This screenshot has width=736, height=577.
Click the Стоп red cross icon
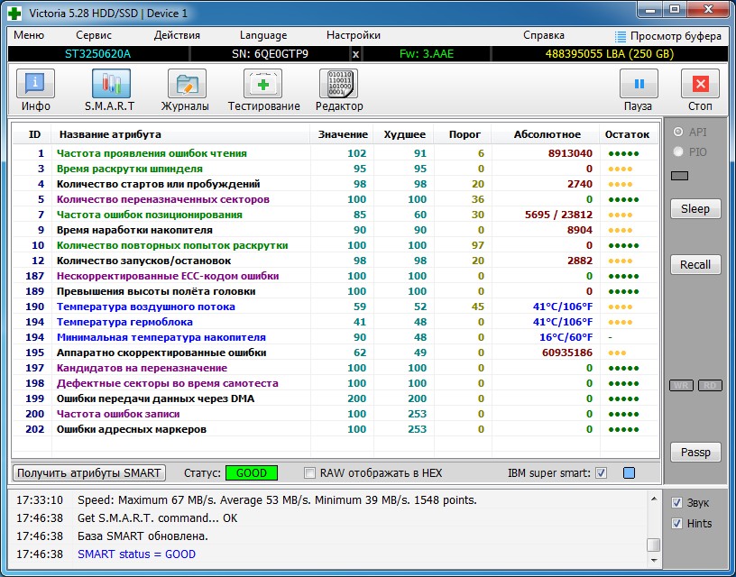pos(700,84)
